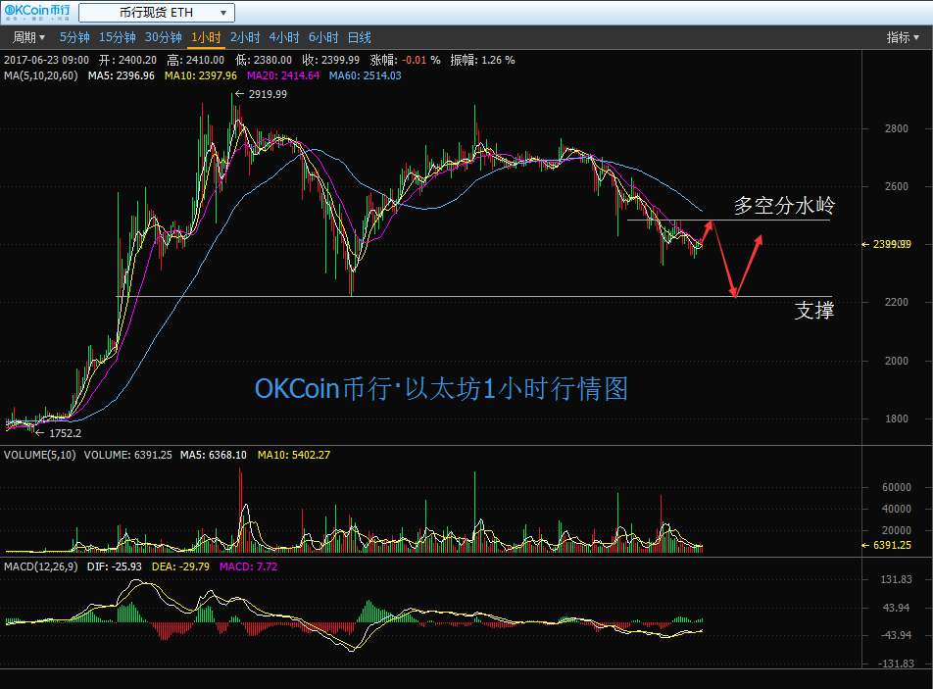Click the OKCoin logo

tap(37, 13)
